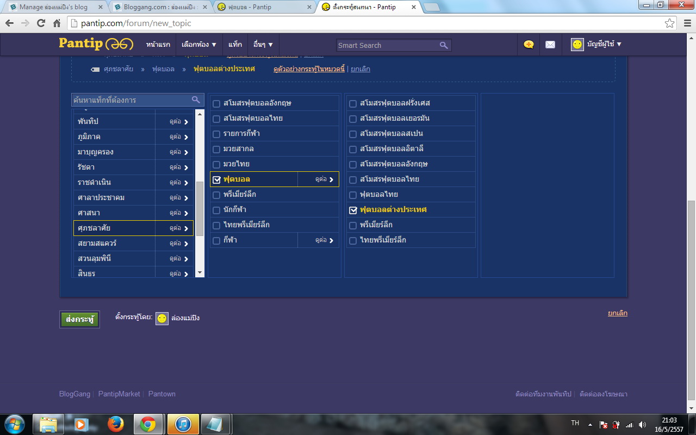
Task: Click the network signal tray icon
Action: (x=630, y=424)
